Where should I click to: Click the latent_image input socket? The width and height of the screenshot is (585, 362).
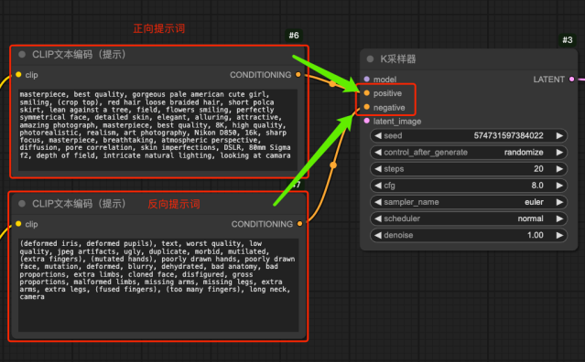[x=367, y=121]
